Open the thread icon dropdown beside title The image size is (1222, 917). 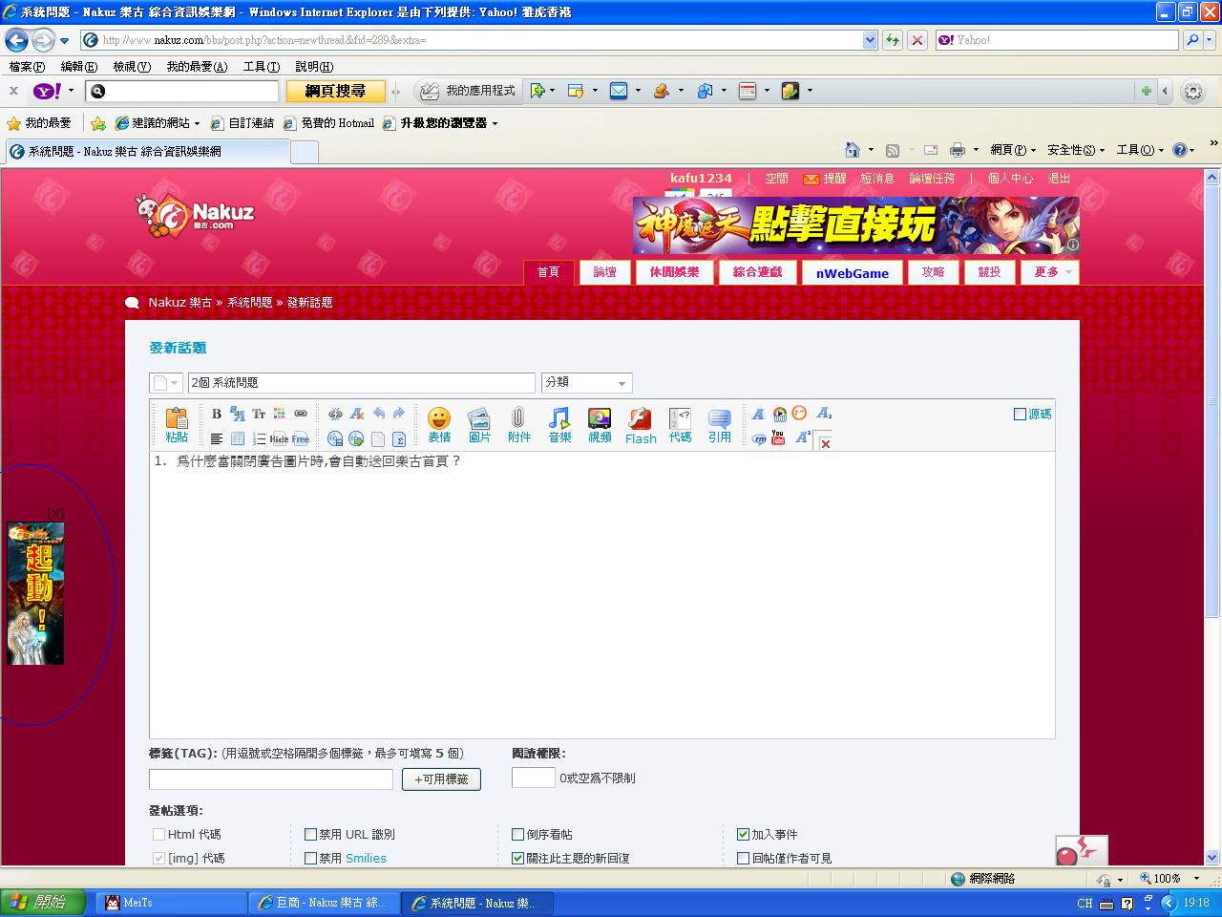(x=165, y=383)
